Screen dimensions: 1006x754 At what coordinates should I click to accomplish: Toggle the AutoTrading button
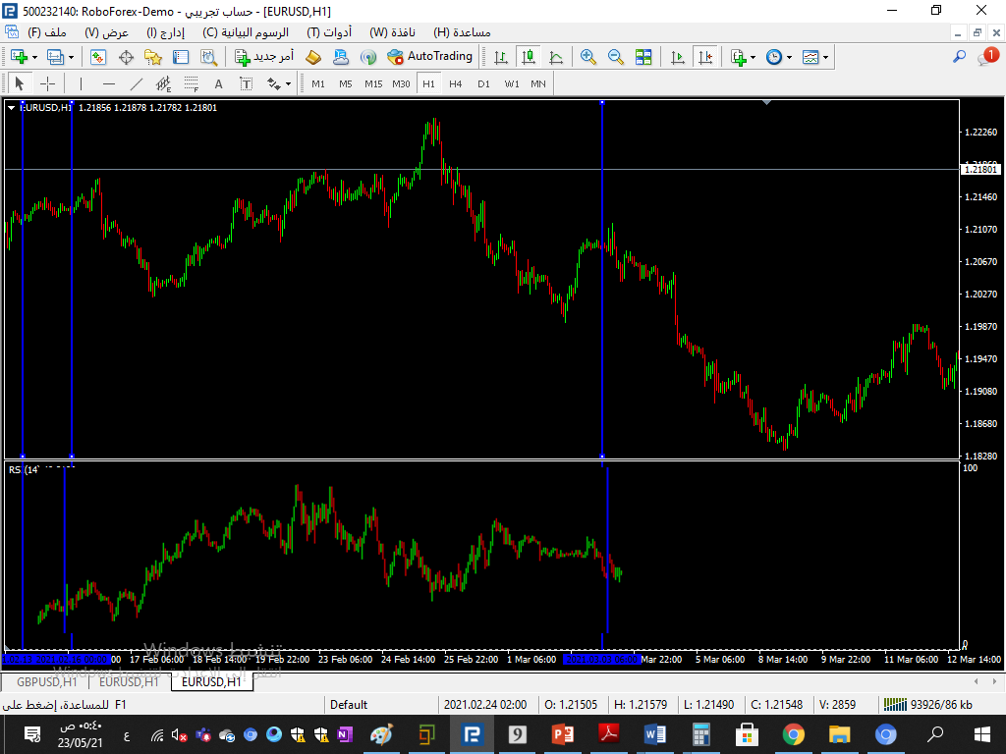tap(430, 57)
